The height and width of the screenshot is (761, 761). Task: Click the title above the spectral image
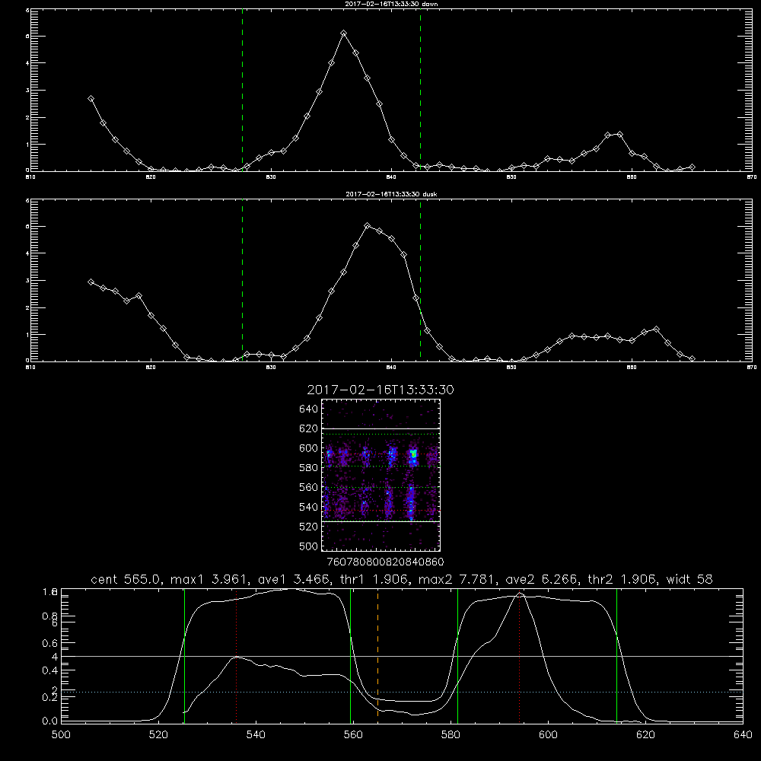pyautogui.click(x=380, y=390)
